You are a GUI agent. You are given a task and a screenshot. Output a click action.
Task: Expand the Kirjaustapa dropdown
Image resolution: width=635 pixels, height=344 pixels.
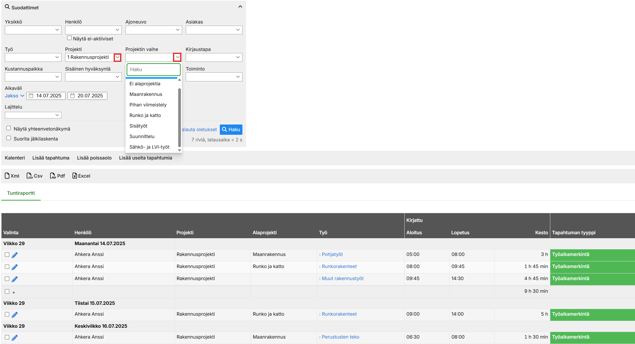coord(214,57)
